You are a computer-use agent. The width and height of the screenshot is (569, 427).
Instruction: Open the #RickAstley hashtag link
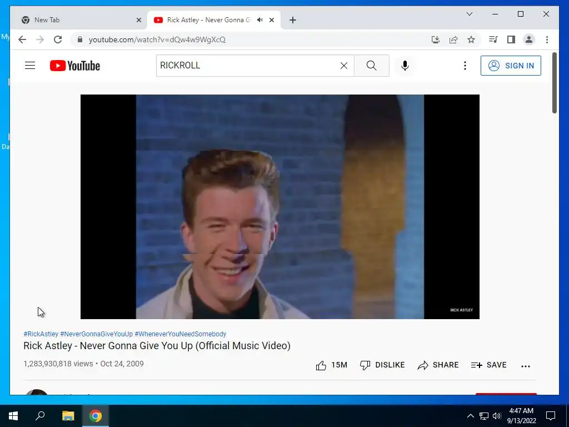[x=41, y=334]
